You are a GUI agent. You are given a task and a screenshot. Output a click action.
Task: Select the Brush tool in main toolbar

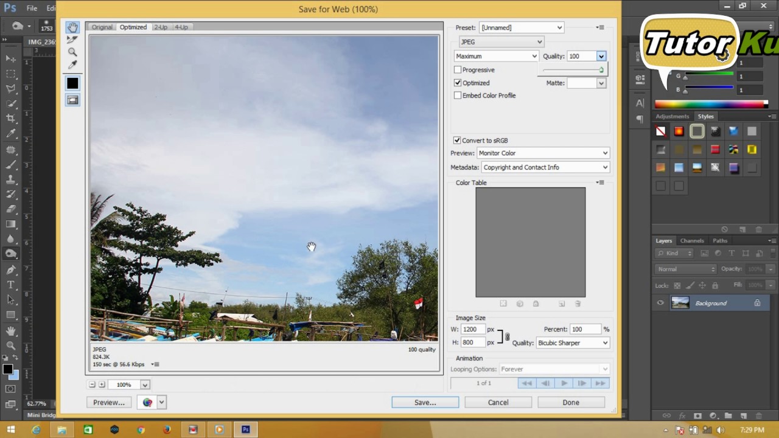pos(11,164)
